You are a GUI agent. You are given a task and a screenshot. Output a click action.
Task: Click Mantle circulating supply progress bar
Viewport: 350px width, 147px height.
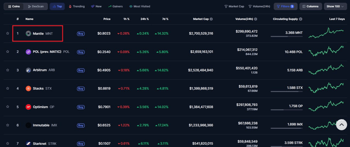[x=287, y=36]
